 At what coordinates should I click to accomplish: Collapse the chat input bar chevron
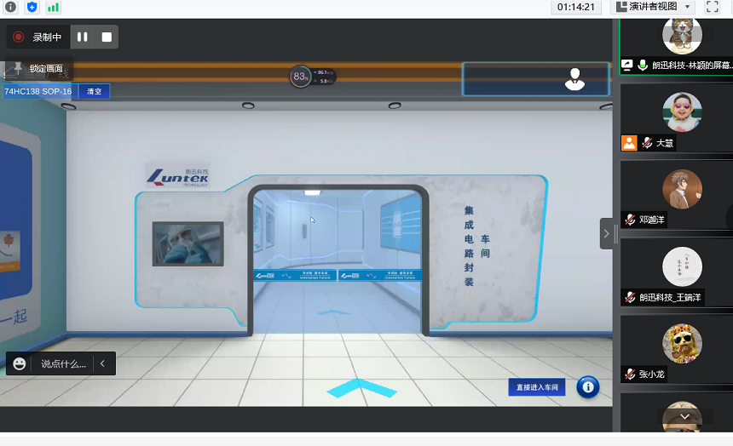tap(102, 363)
